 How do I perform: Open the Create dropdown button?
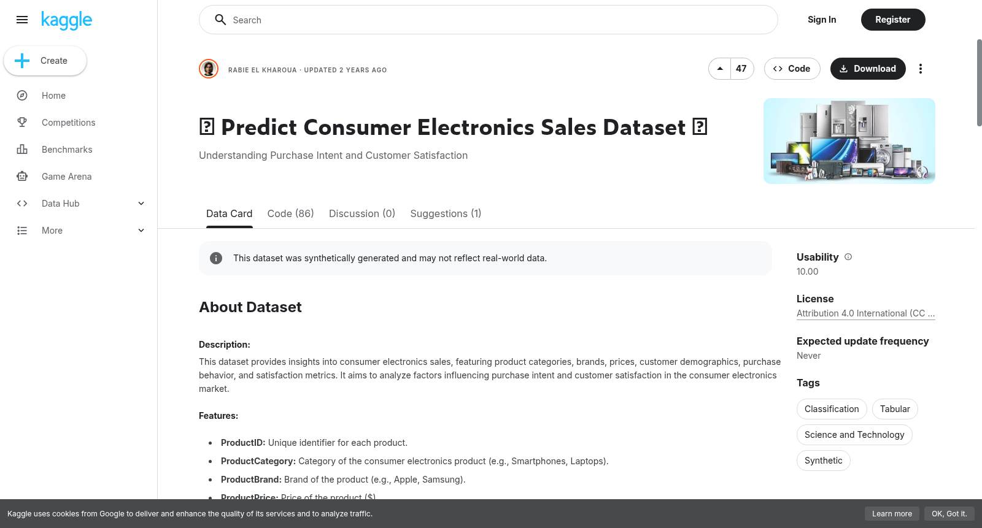coord(45,61)
